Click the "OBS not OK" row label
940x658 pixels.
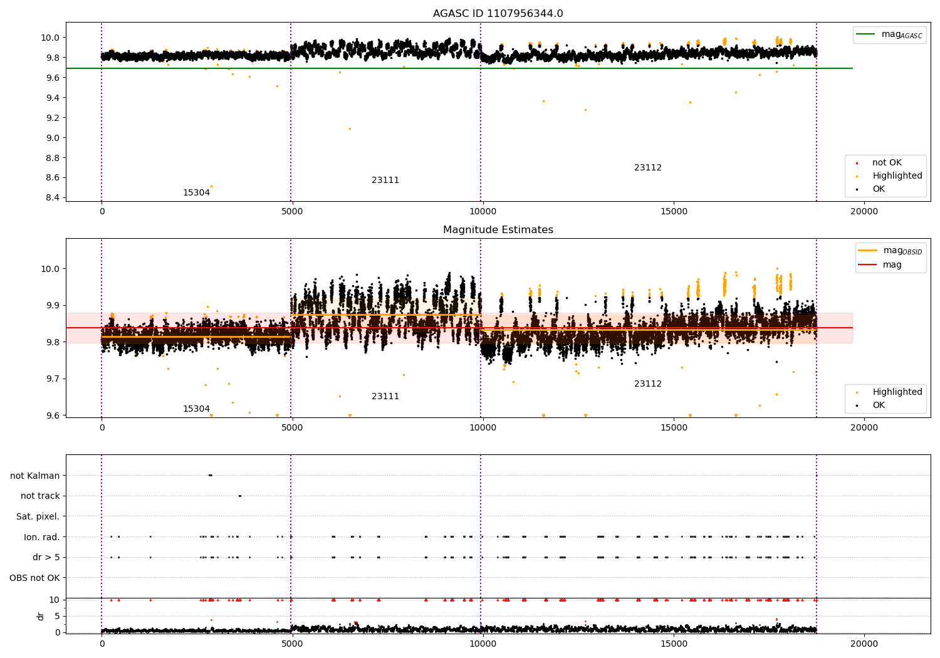[34, 578]
